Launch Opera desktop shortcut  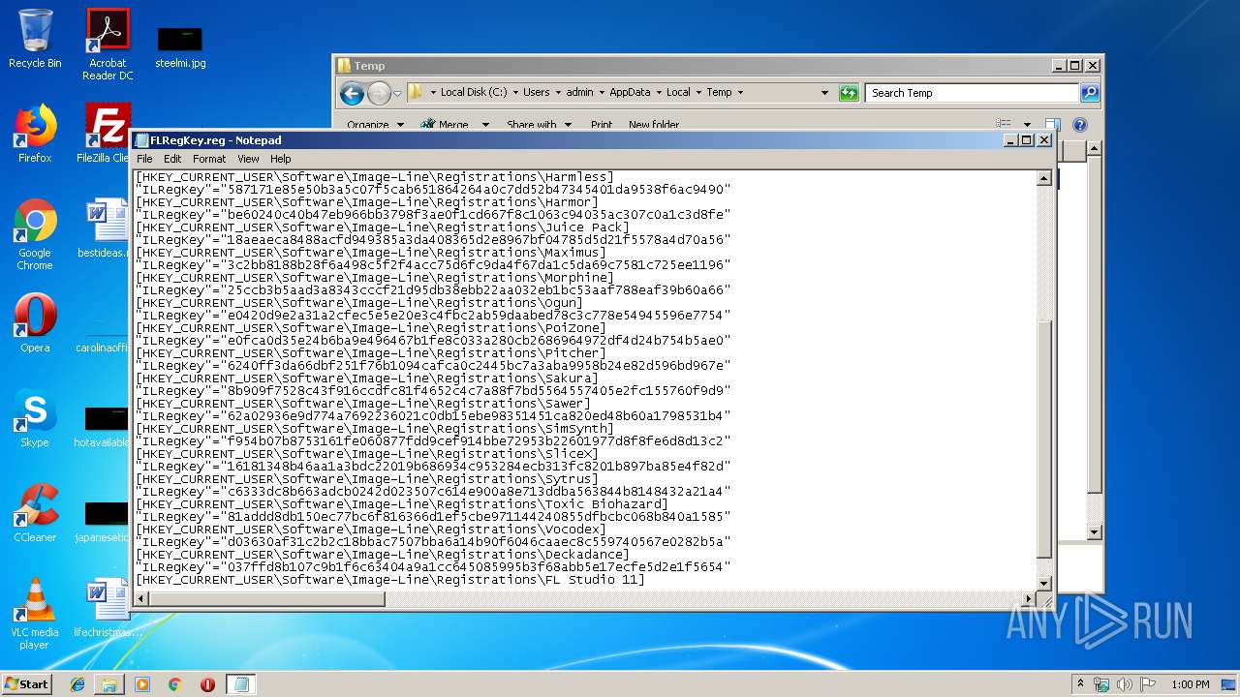click(35, 323)
